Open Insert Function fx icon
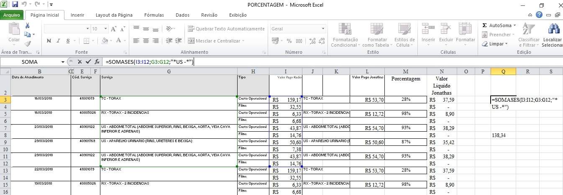This screenshot has width=563, height=195. pyautogui.click(x=97, y=62)
